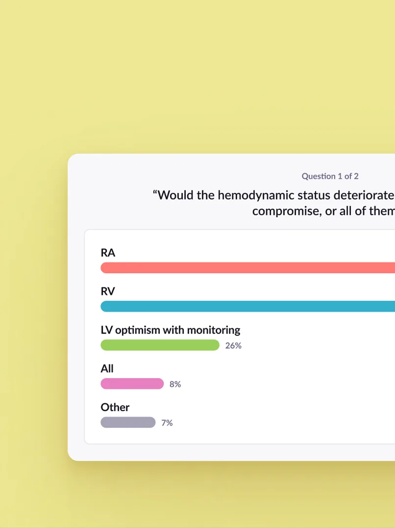Click the "compromise, or all of them" text line
395x528 pixels.
coord(323,211)
